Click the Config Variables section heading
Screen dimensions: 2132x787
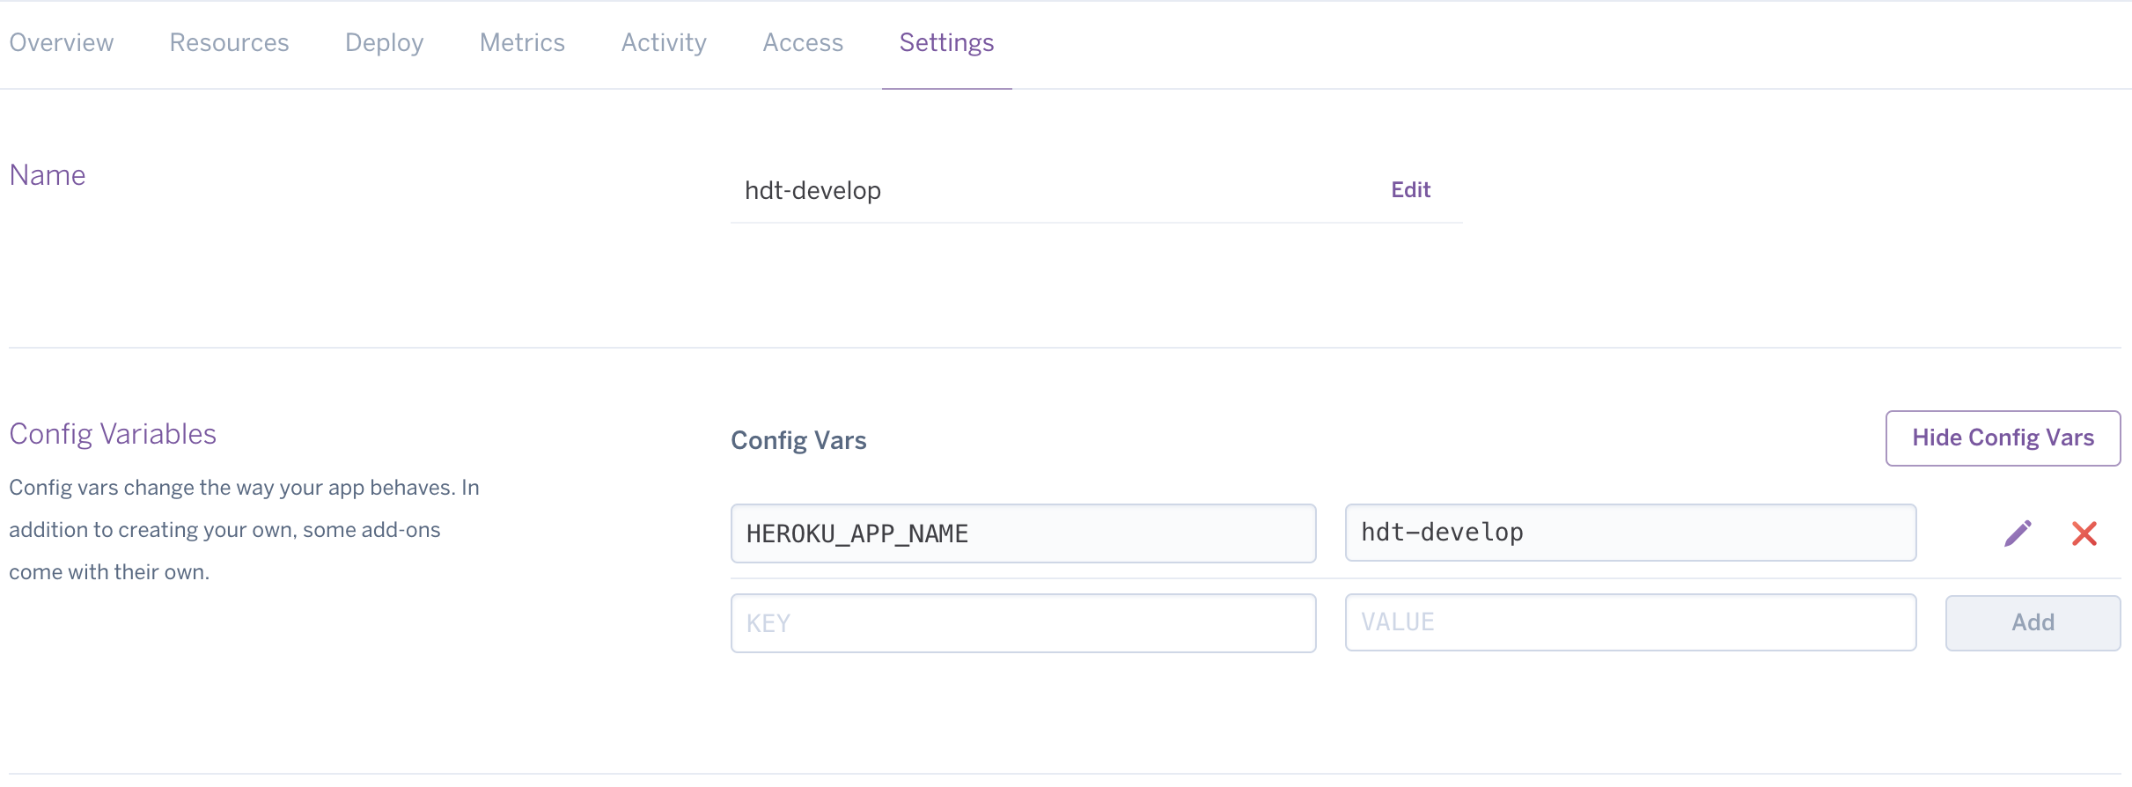[113, 434]
